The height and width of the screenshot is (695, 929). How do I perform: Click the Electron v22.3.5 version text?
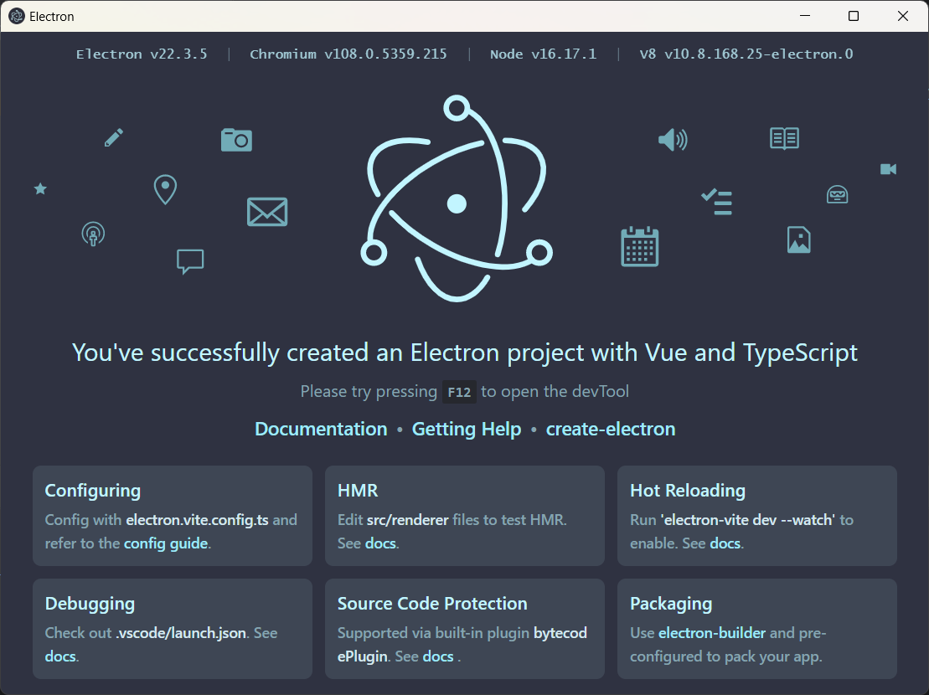point(142,54)
